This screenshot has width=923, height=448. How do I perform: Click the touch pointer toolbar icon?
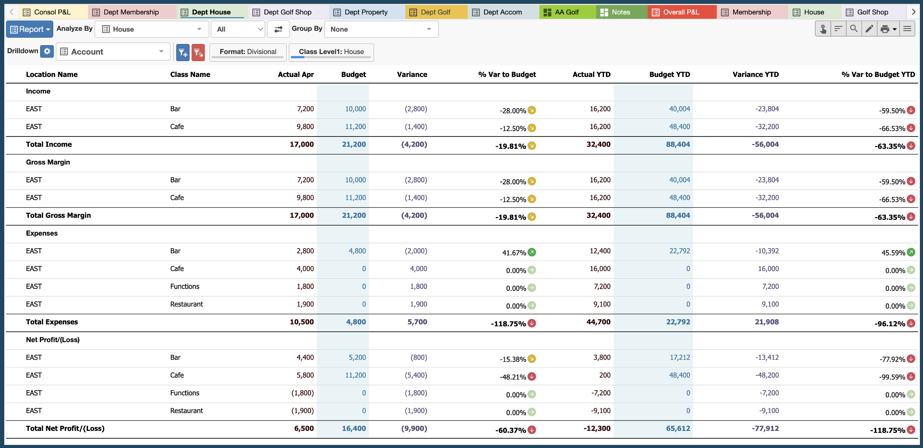click(x=823, y=29)
